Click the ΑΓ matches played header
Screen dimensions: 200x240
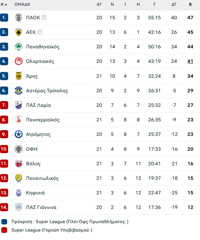click(99, 4)
